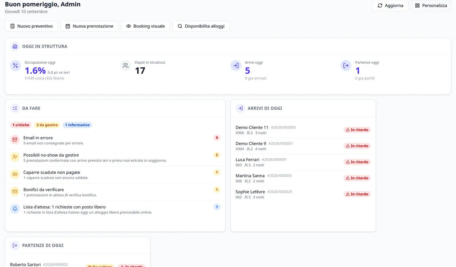Screen dimensions: 456x267
Task: Open arrival Luca Ferrari
Action: pyautogui.click(x=303, y=162)
